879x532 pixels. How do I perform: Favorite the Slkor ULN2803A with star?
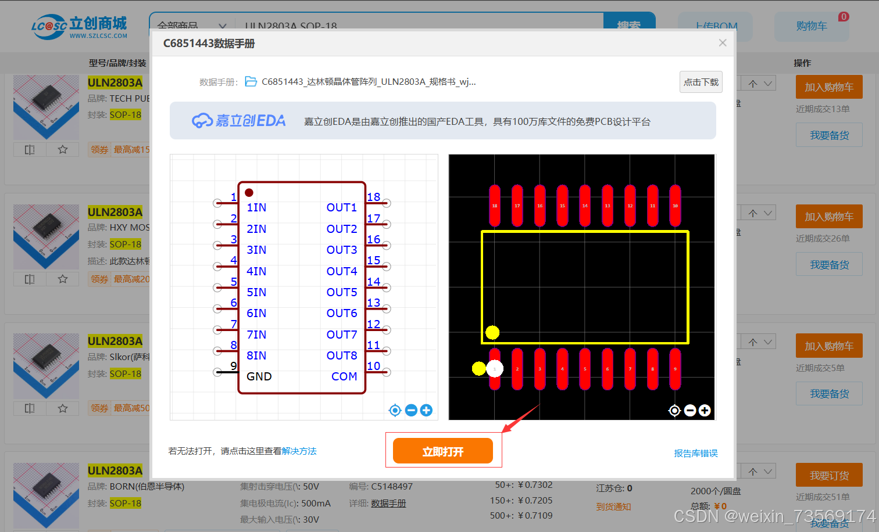coord(63,408)
